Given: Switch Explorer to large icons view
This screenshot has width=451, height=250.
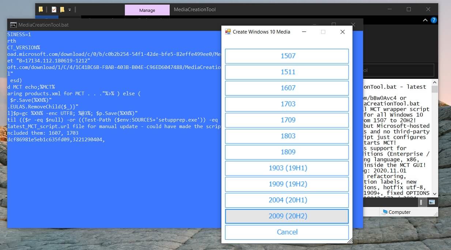Looking at the screenshot, I should 432,202.
